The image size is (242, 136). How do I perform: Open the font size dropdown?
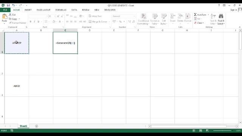[x=54, y=16]
